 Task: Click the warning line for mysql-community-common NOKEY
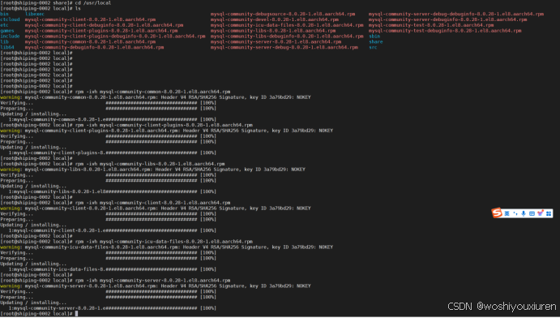tap(156, 97)
